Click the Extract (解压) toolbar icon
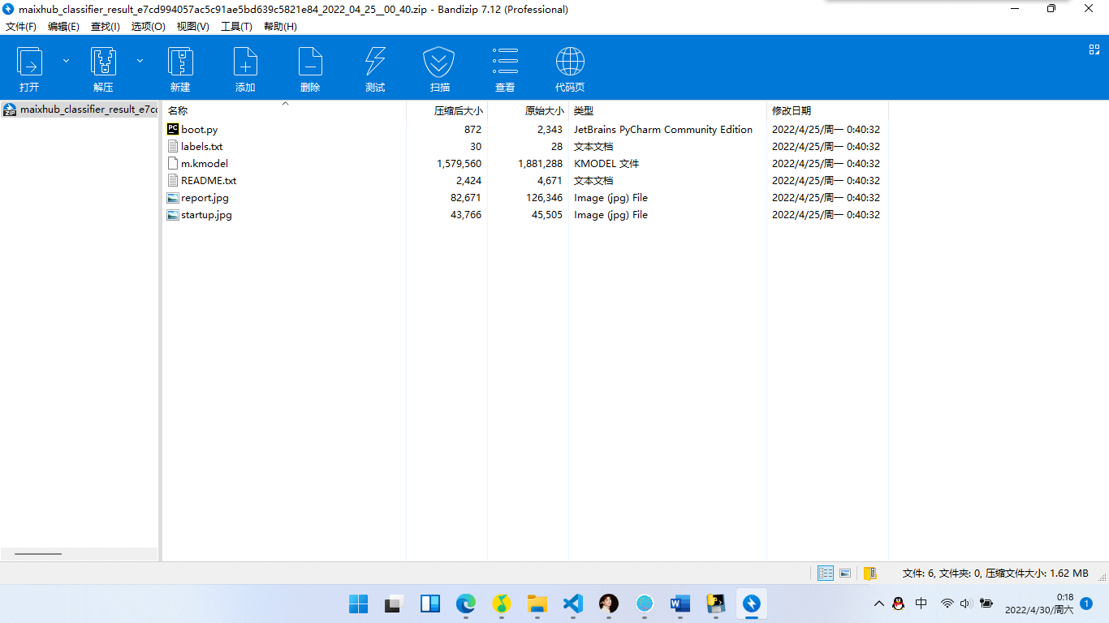 point(103,63)
